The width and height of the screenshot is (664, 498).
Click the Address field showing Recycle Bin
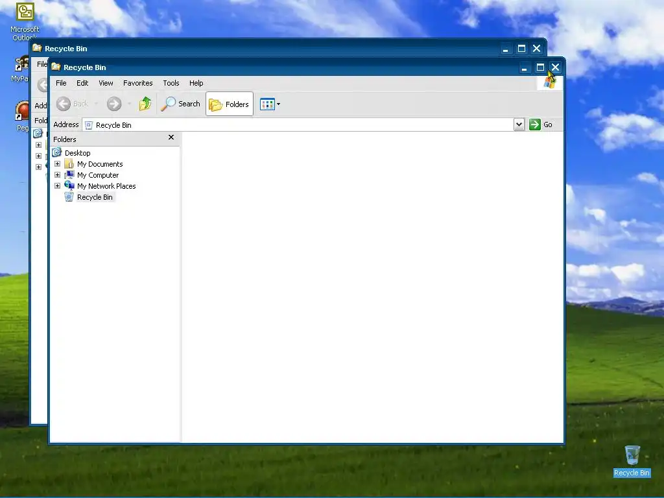298,125
